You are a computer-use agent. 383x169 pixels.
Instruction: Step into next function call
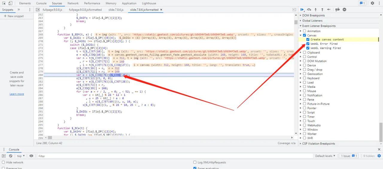316,10
